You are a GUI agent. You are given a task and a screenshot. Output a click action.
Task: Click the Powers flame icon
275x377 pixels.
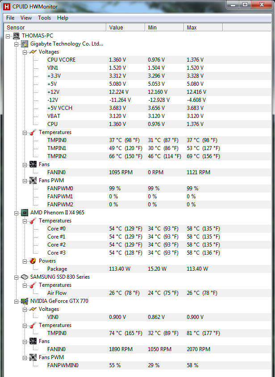(33, 261)
